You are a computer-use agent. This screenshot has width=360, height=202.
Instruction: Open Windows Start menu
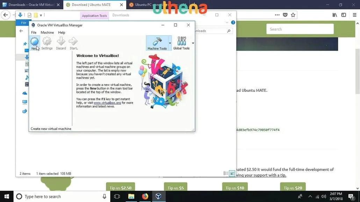click(7, 196)
